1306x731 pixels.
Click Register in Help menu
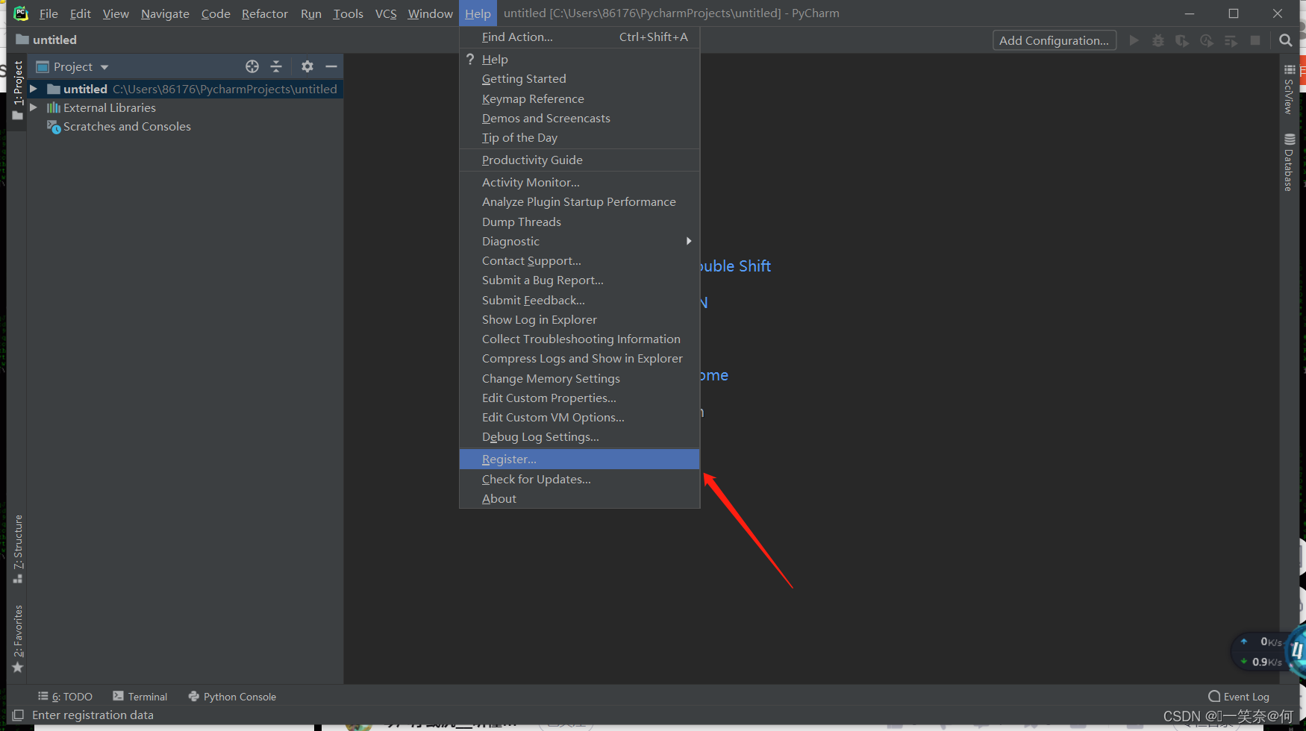tap(580, 459)
